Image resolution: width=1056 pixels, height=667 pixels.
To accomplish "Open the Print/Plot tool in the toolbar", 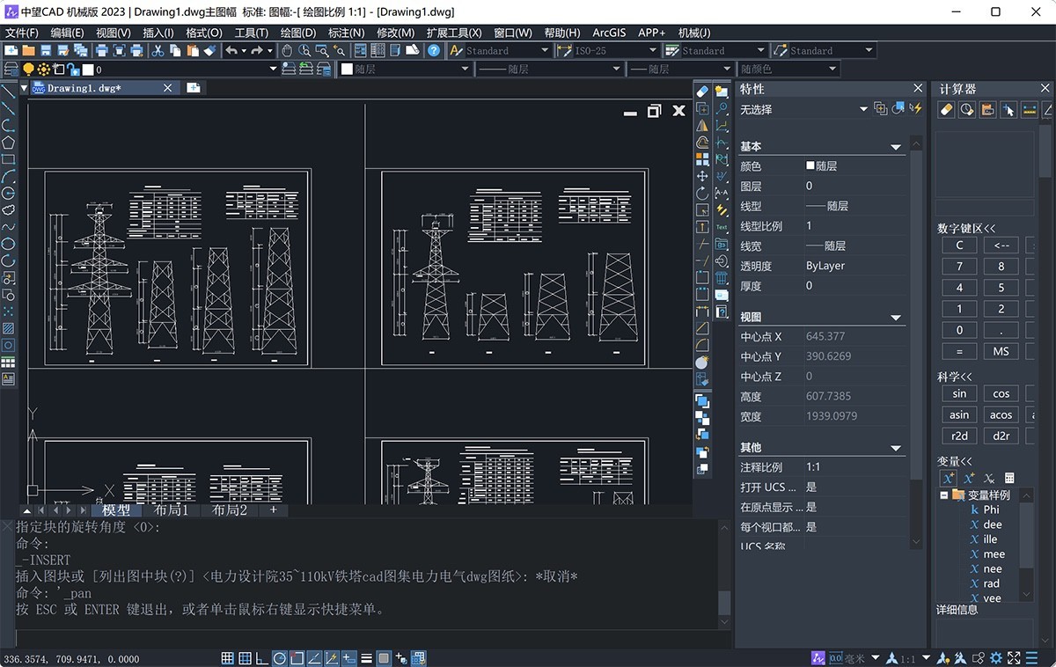I will click(x=102, y=50).
